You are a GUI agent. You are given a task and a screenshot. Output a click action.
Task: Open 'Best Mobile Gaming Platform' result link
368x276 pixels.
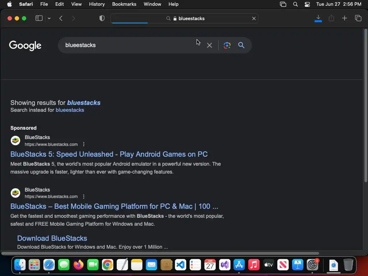click(x=114, y=206)
